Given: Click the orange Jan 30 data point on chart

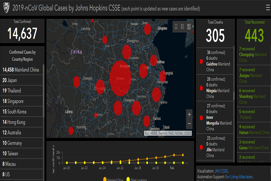Looking at the screenshot, I should click(x=156, y=158).
